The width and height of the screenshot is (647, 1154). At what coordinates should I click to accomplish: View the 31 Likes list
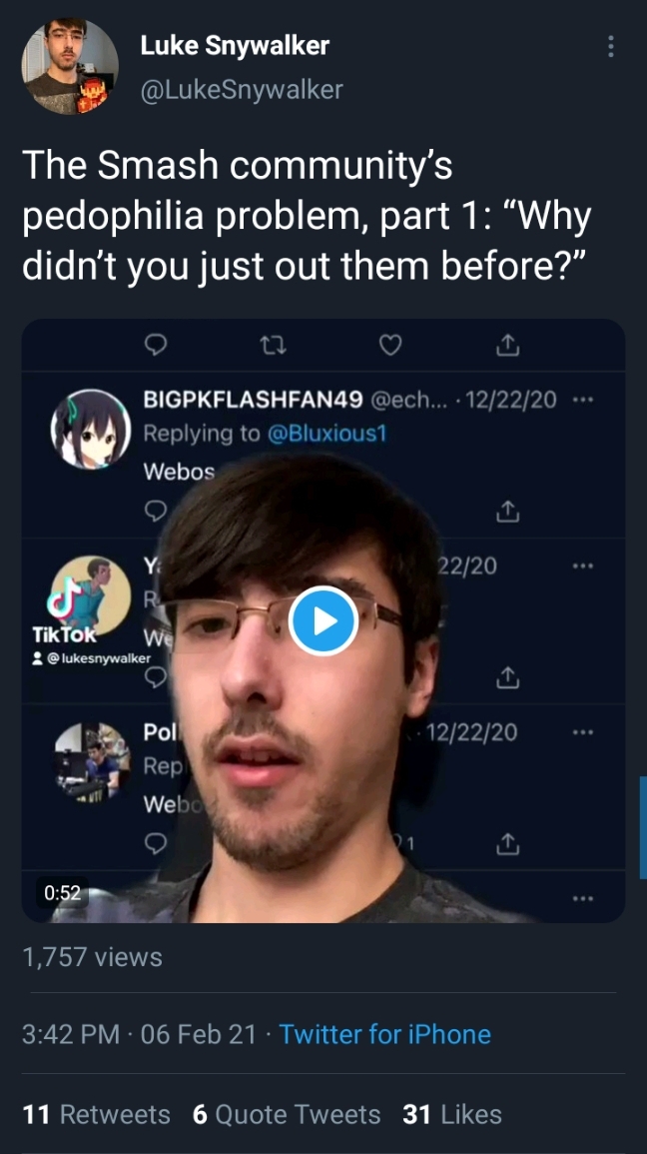452,1114
